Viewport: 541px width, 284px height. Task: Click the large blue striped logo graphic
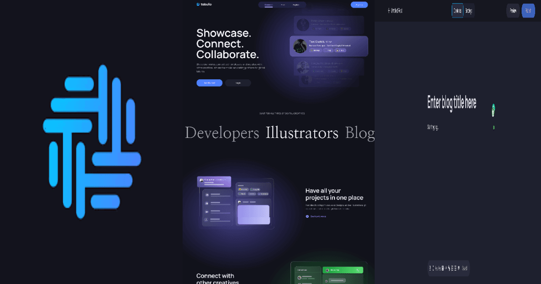point(92,142)
